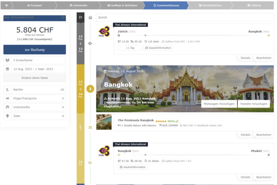Screen dimensions: 277x185
Task: Click the plane icon on the Zürich flight timeline
Action: coord(90,43)
